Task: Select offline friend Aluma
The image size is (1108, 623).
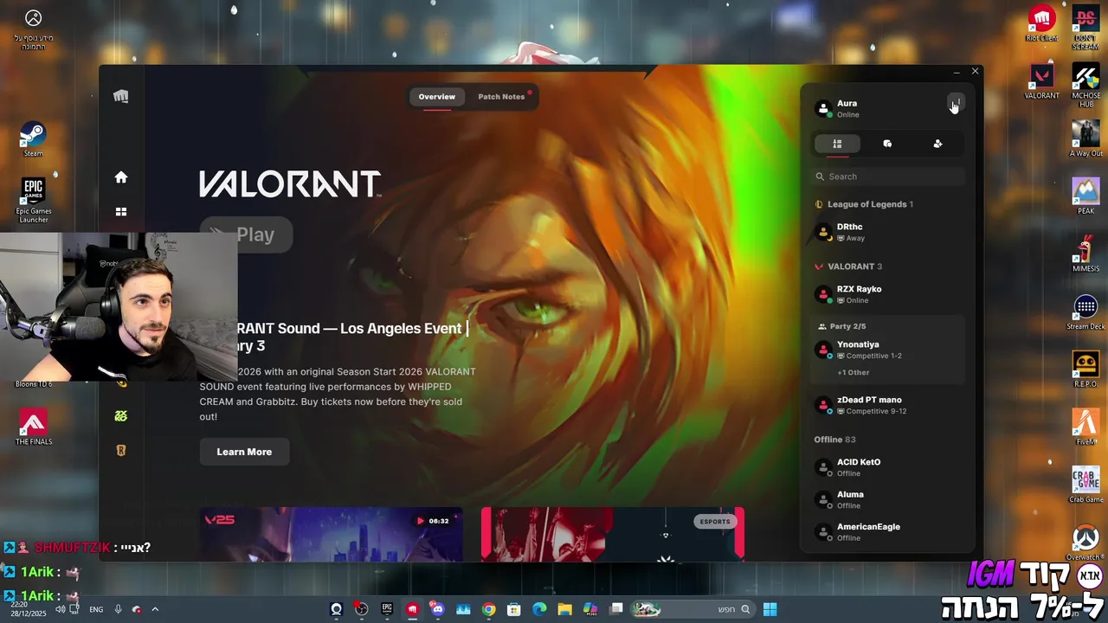Action: click(x=888, y=499)
